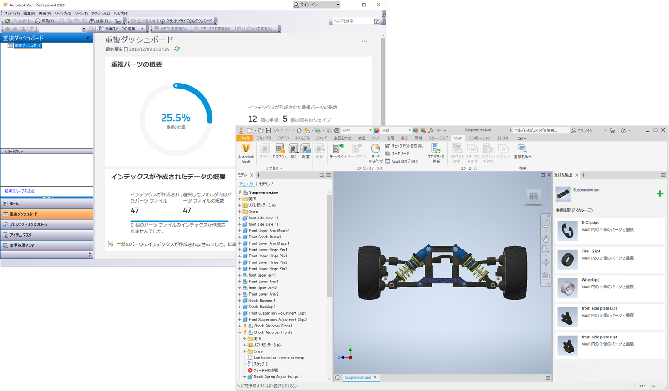This screenshot has height=391, width=669.
Task: Expand Shock Absorber Front:1 node
Action: 240,326
